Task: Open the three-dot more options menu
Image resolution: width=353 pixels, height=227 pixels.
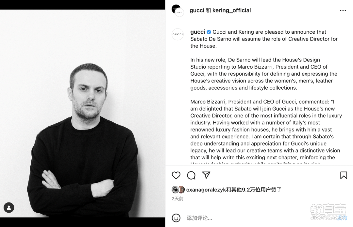Action: tap(343, 10)
